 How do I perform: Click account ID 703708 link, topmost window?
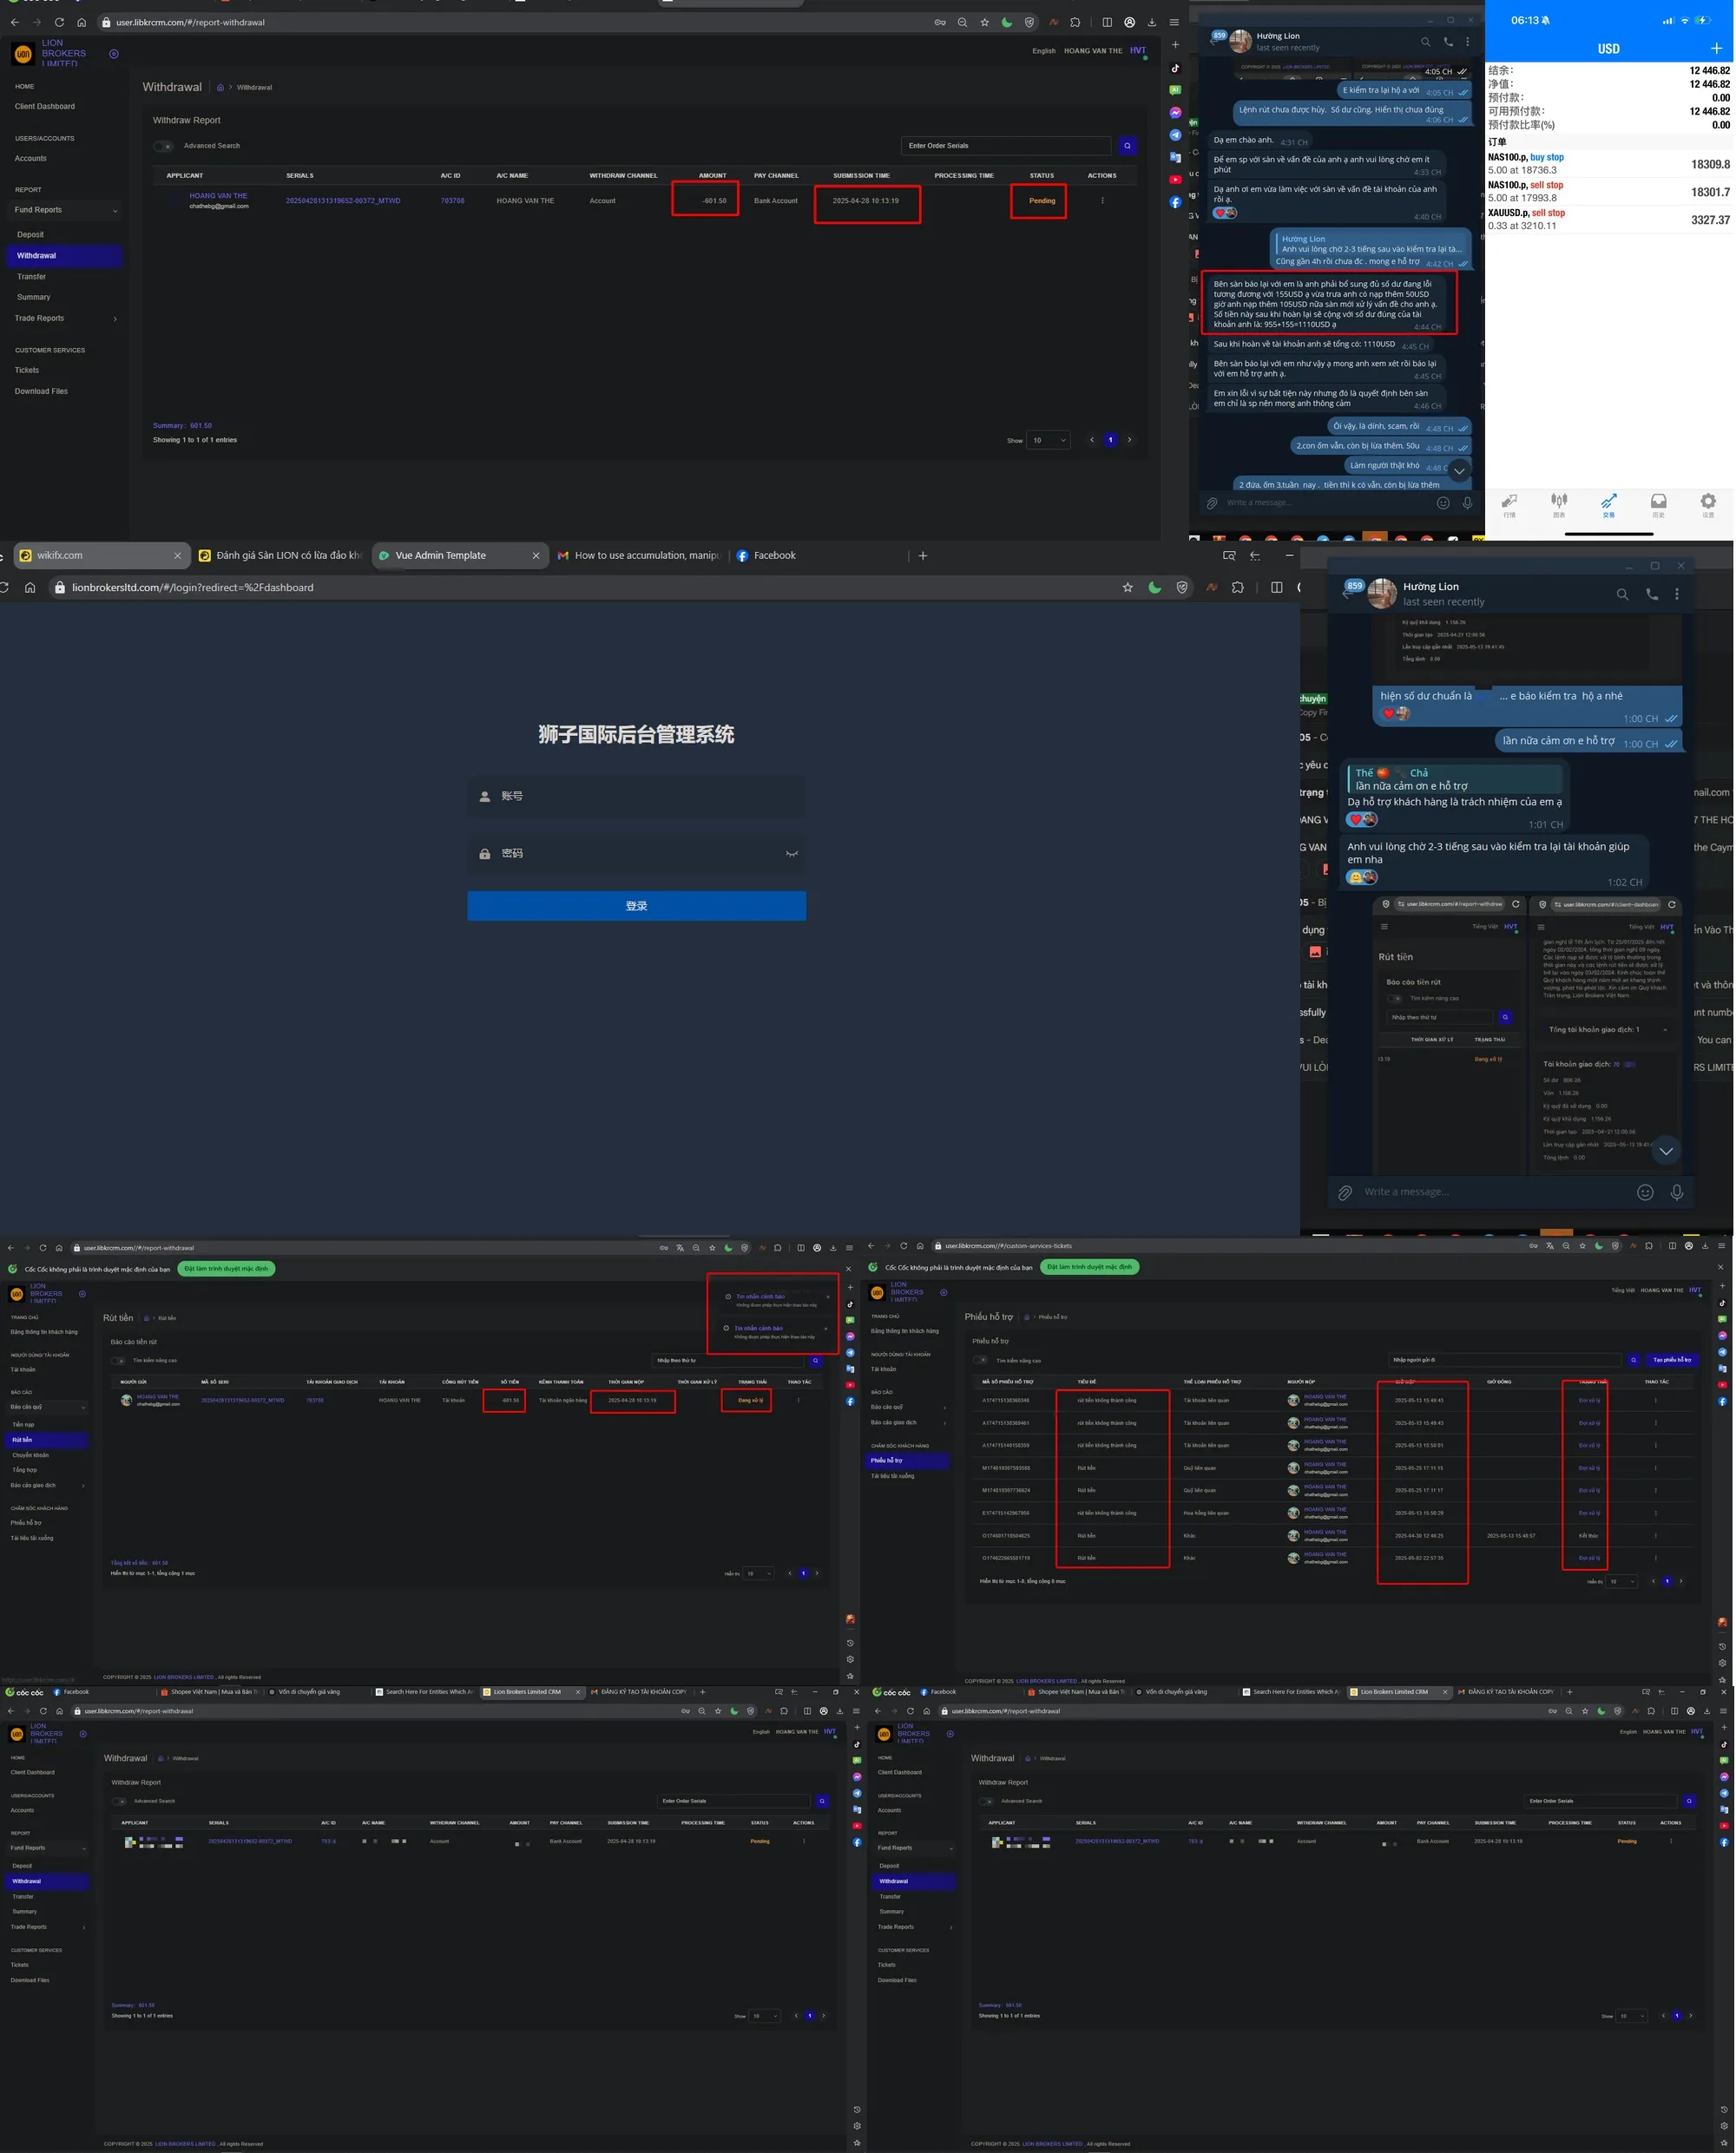[452, 201]
